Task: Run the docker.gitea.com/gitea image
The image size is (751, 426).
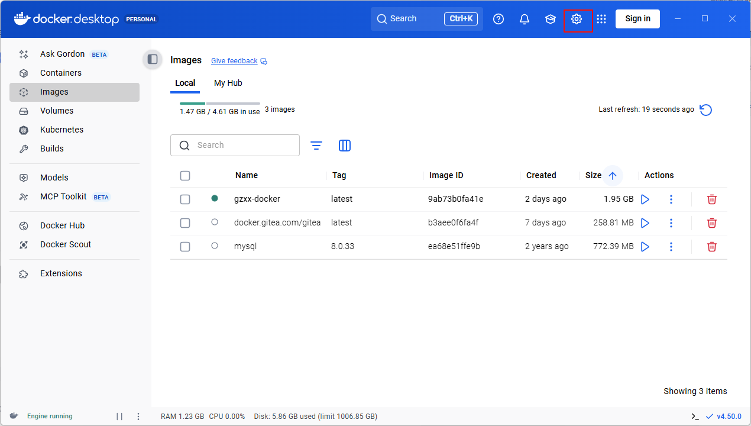Action: tap(645, 223)
